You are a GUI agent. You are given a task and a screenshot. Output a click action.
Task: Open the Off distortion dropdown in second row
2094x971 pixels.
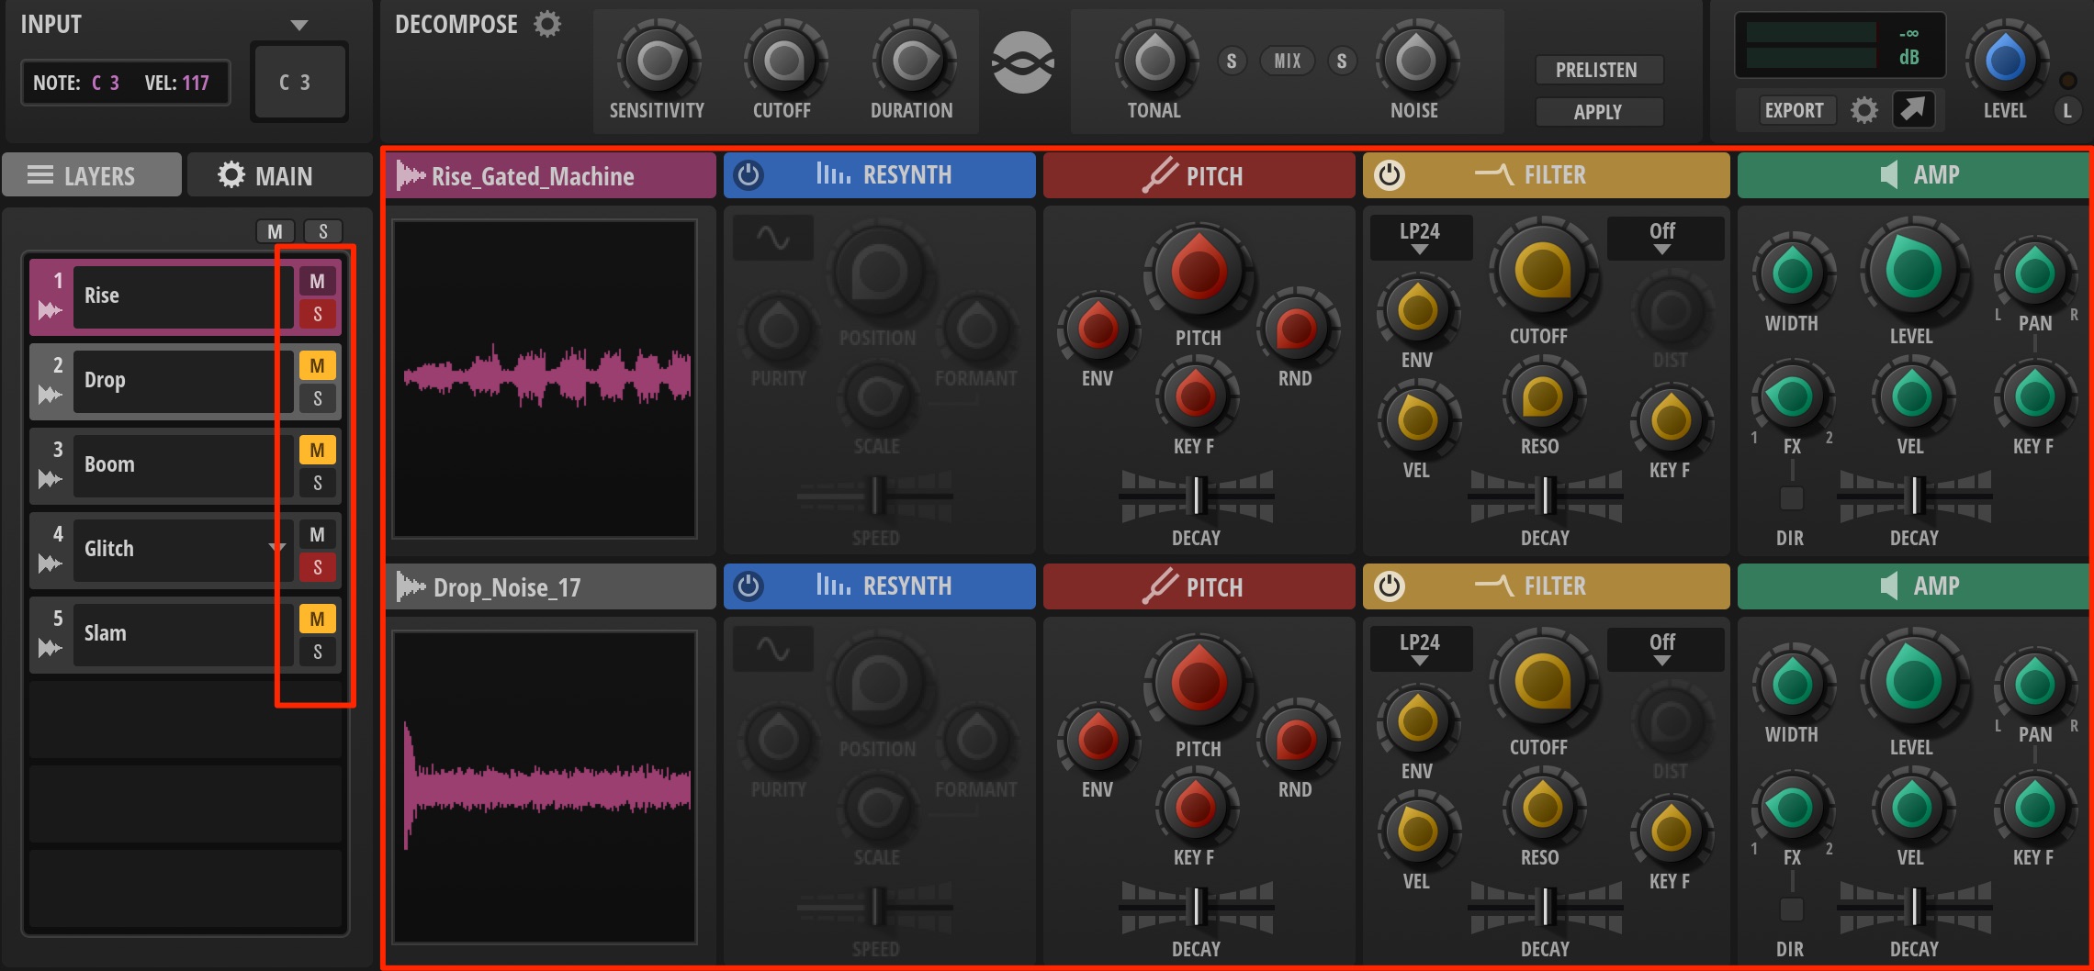point(1662,649)
